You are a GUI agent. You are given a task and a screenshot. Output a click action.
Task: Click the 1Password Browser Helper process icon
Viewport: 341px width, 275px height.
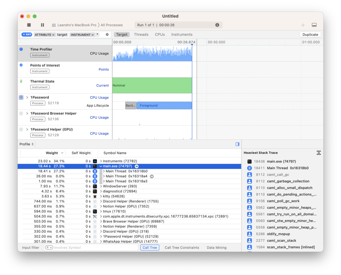(21, 113)
